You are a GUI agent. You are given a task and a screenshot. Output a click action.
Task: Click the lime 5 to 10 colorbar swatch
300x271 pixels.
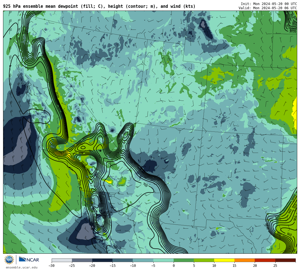pyautogui.click(x=204, y=260)
